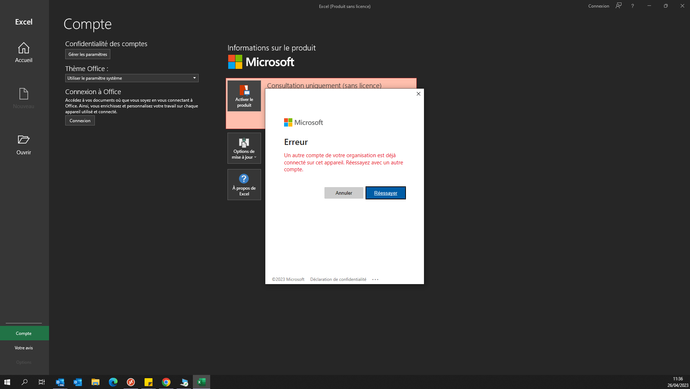Open Task View on taskbar
The image size is (690, 389).
point(42,382)
